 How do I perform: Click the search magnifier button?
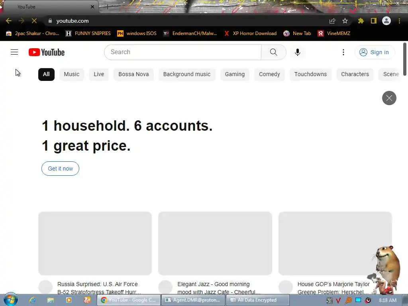(x=273, y=52)
